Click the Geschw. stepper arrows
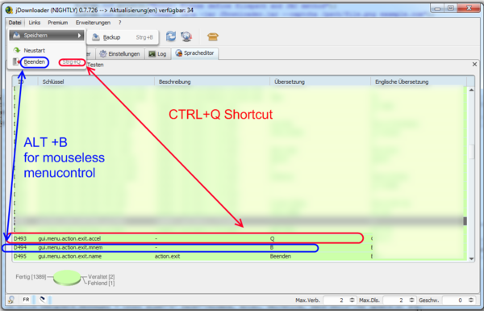Viewport: 484px width, 311px height. (471, 300)
